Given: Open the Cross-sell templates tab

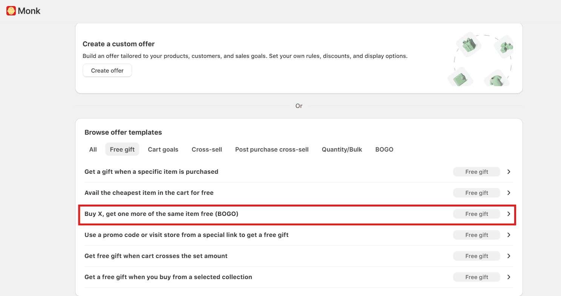Looking at the screenshot, I should (207, 149).
